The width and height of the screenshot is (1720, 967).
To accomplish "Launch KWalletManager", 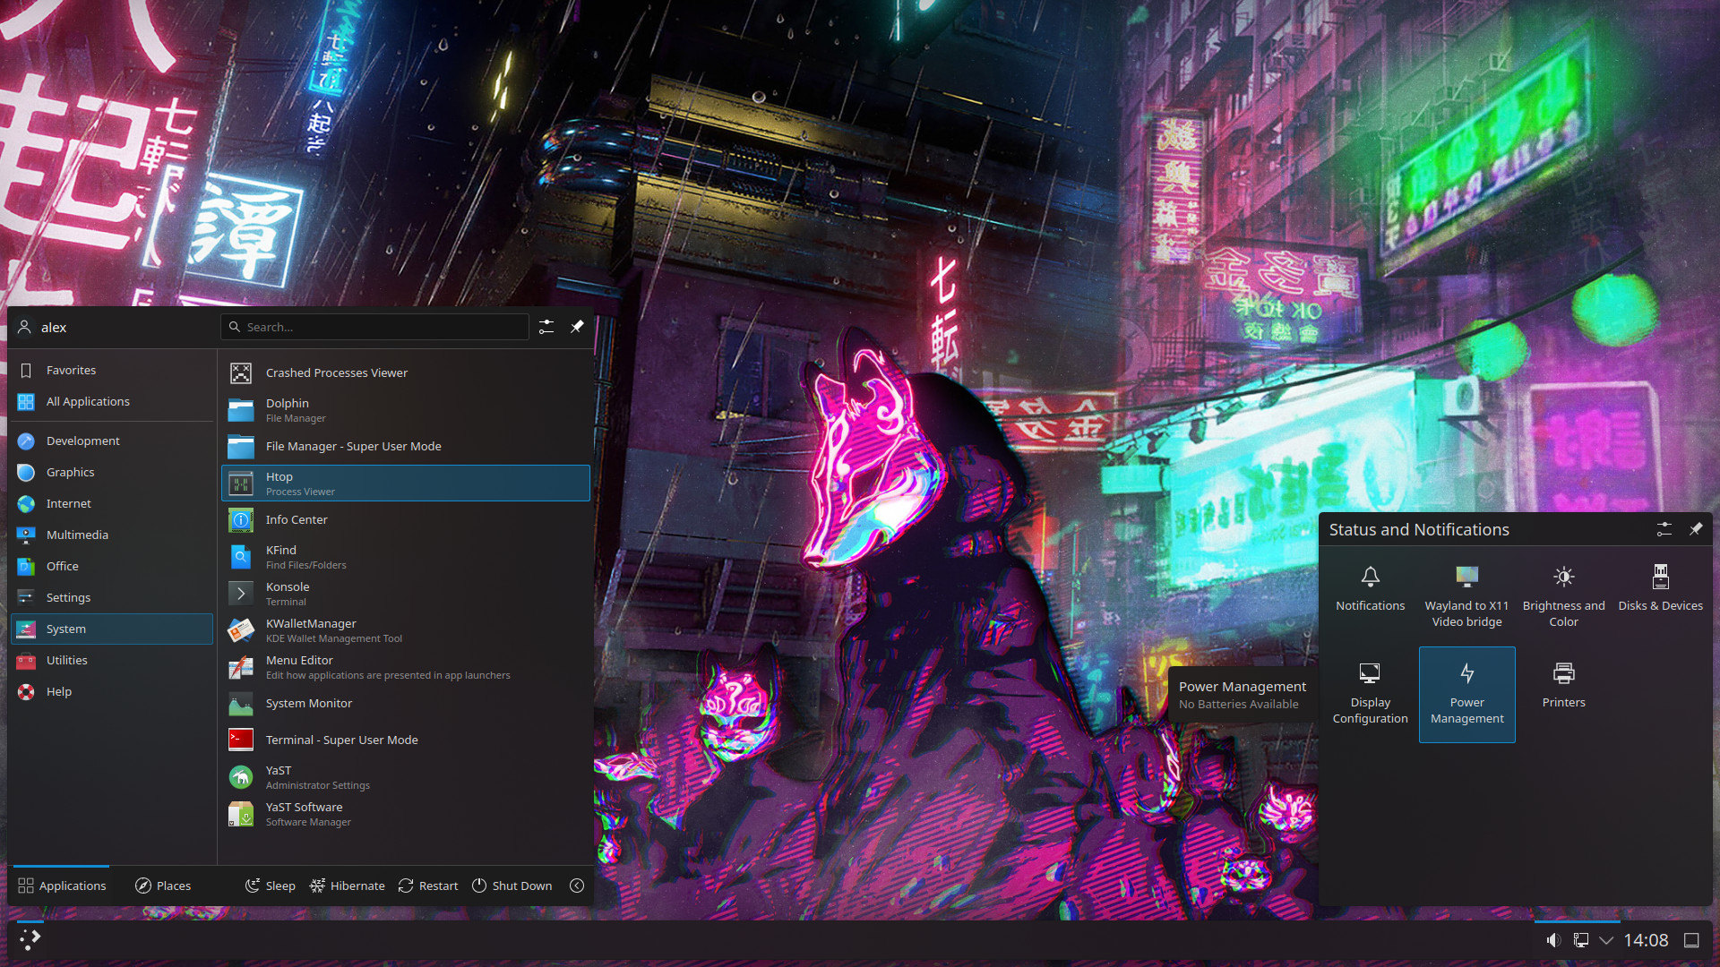I will click(405, 630).
